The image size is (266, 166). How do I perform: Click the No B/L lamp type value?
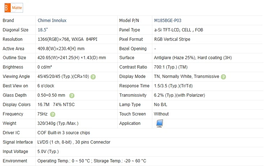161,105
